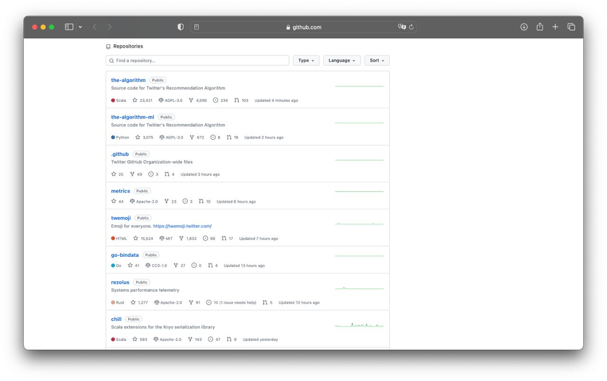Go forward to the next page
Screen dimensions: 607x381
click(x=110, y=27)
